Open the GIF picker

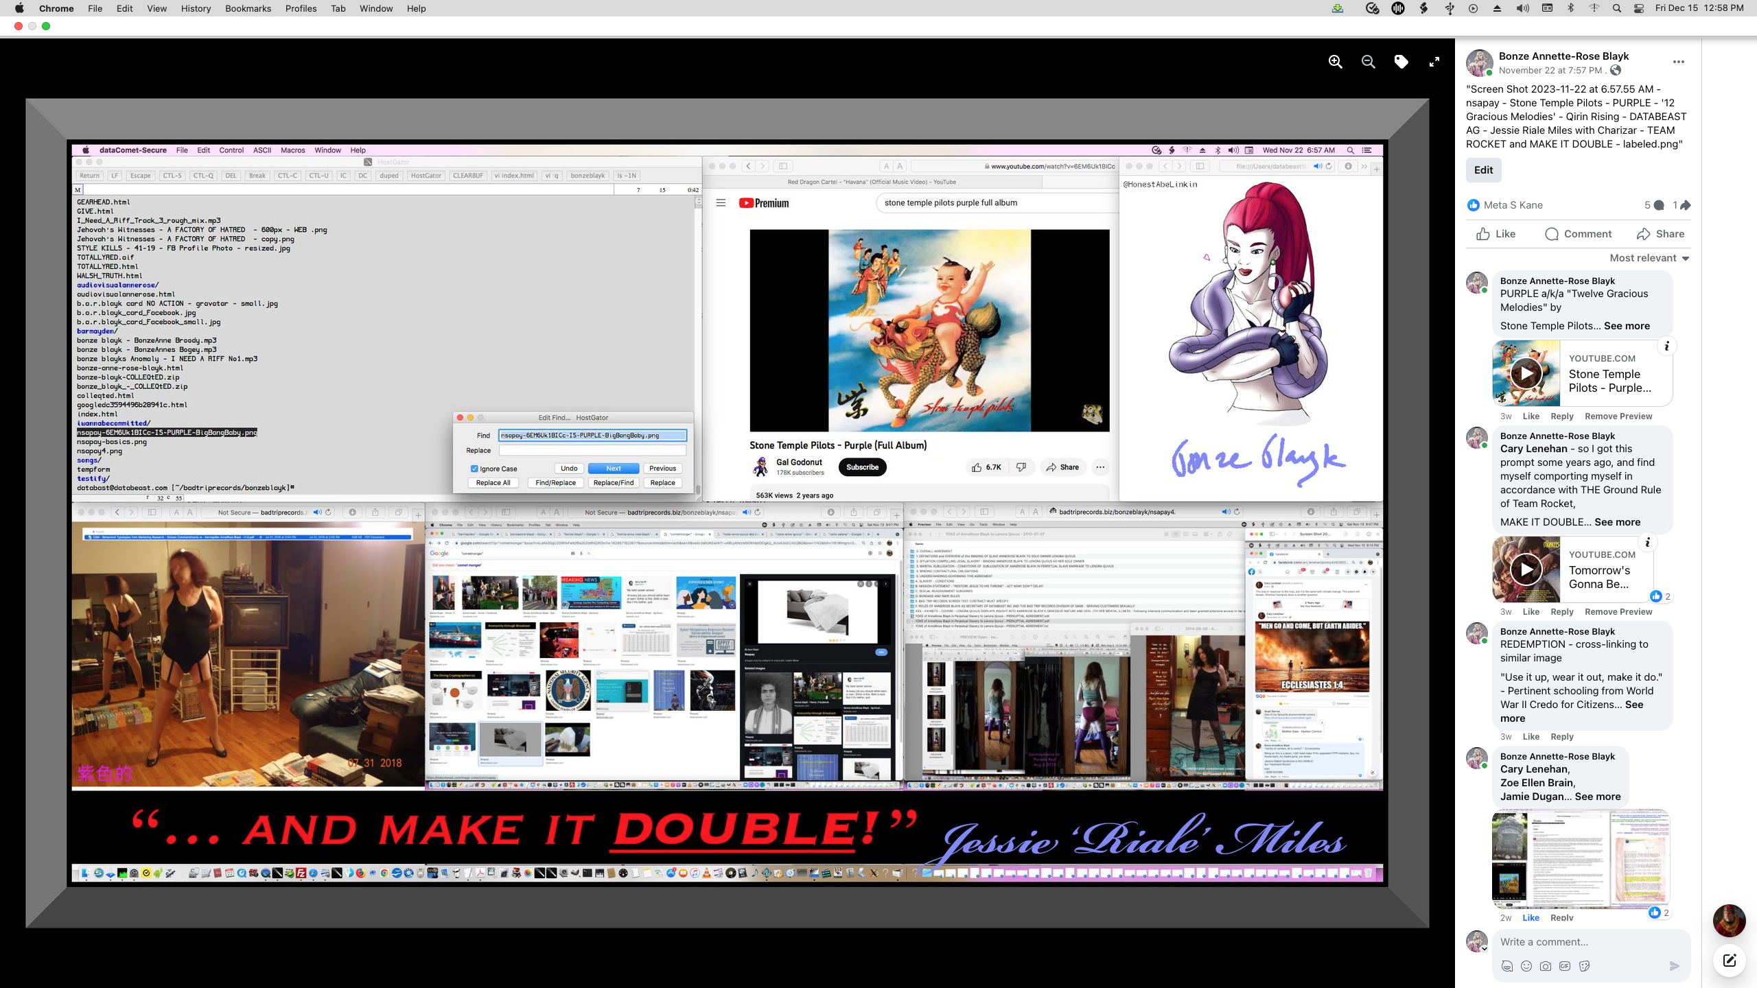click(x=1564, y=966)
